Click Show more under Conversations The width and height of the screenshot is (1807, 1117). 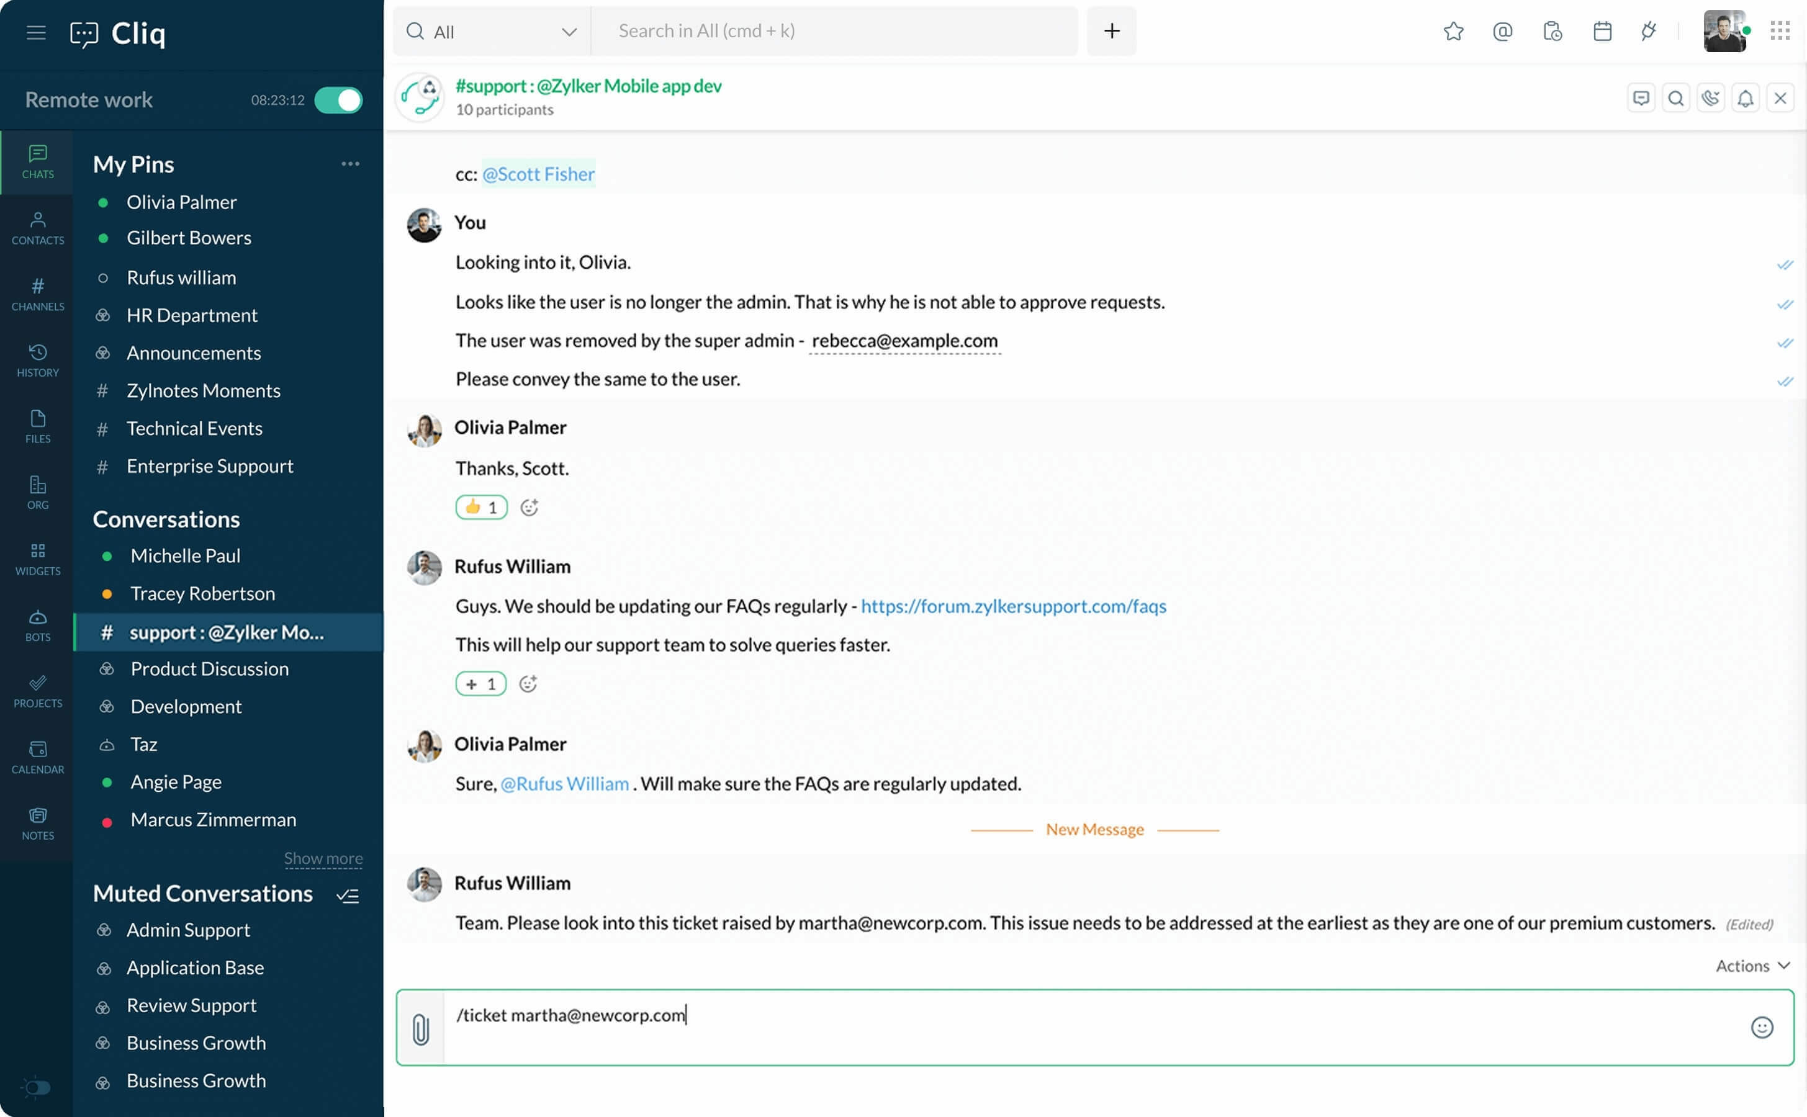tap(323, 858)
